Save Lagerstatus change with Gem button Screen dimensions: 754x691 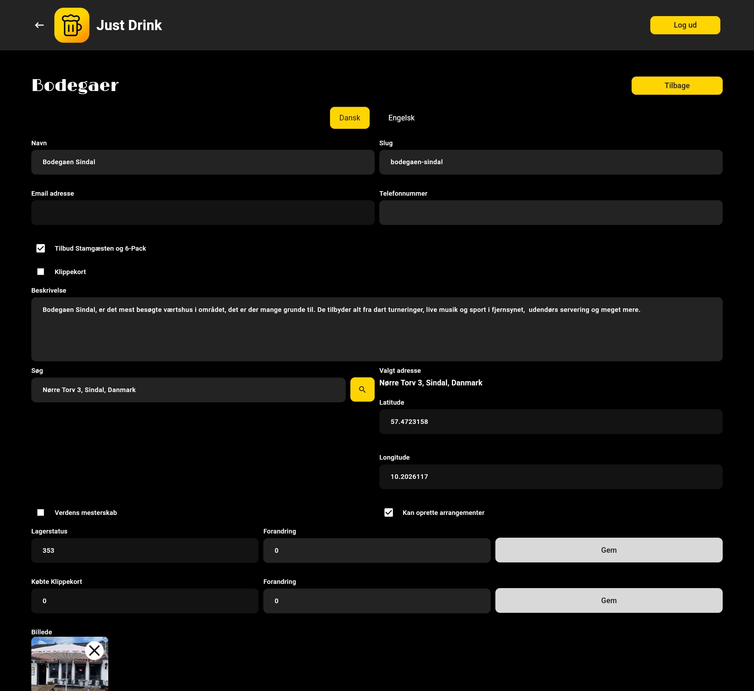click(x=609, y=550)
